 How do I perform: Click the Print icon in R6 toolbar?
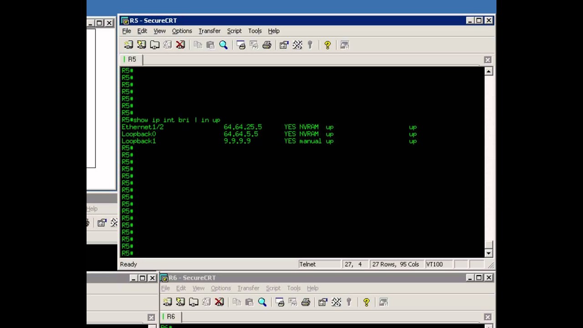(306, 302)
